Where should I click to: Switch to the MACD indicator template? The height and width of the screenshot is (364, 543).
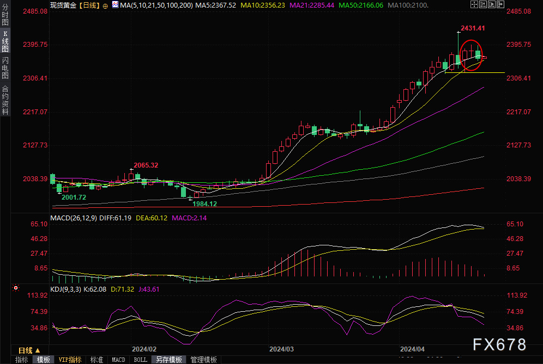point(118,360)
